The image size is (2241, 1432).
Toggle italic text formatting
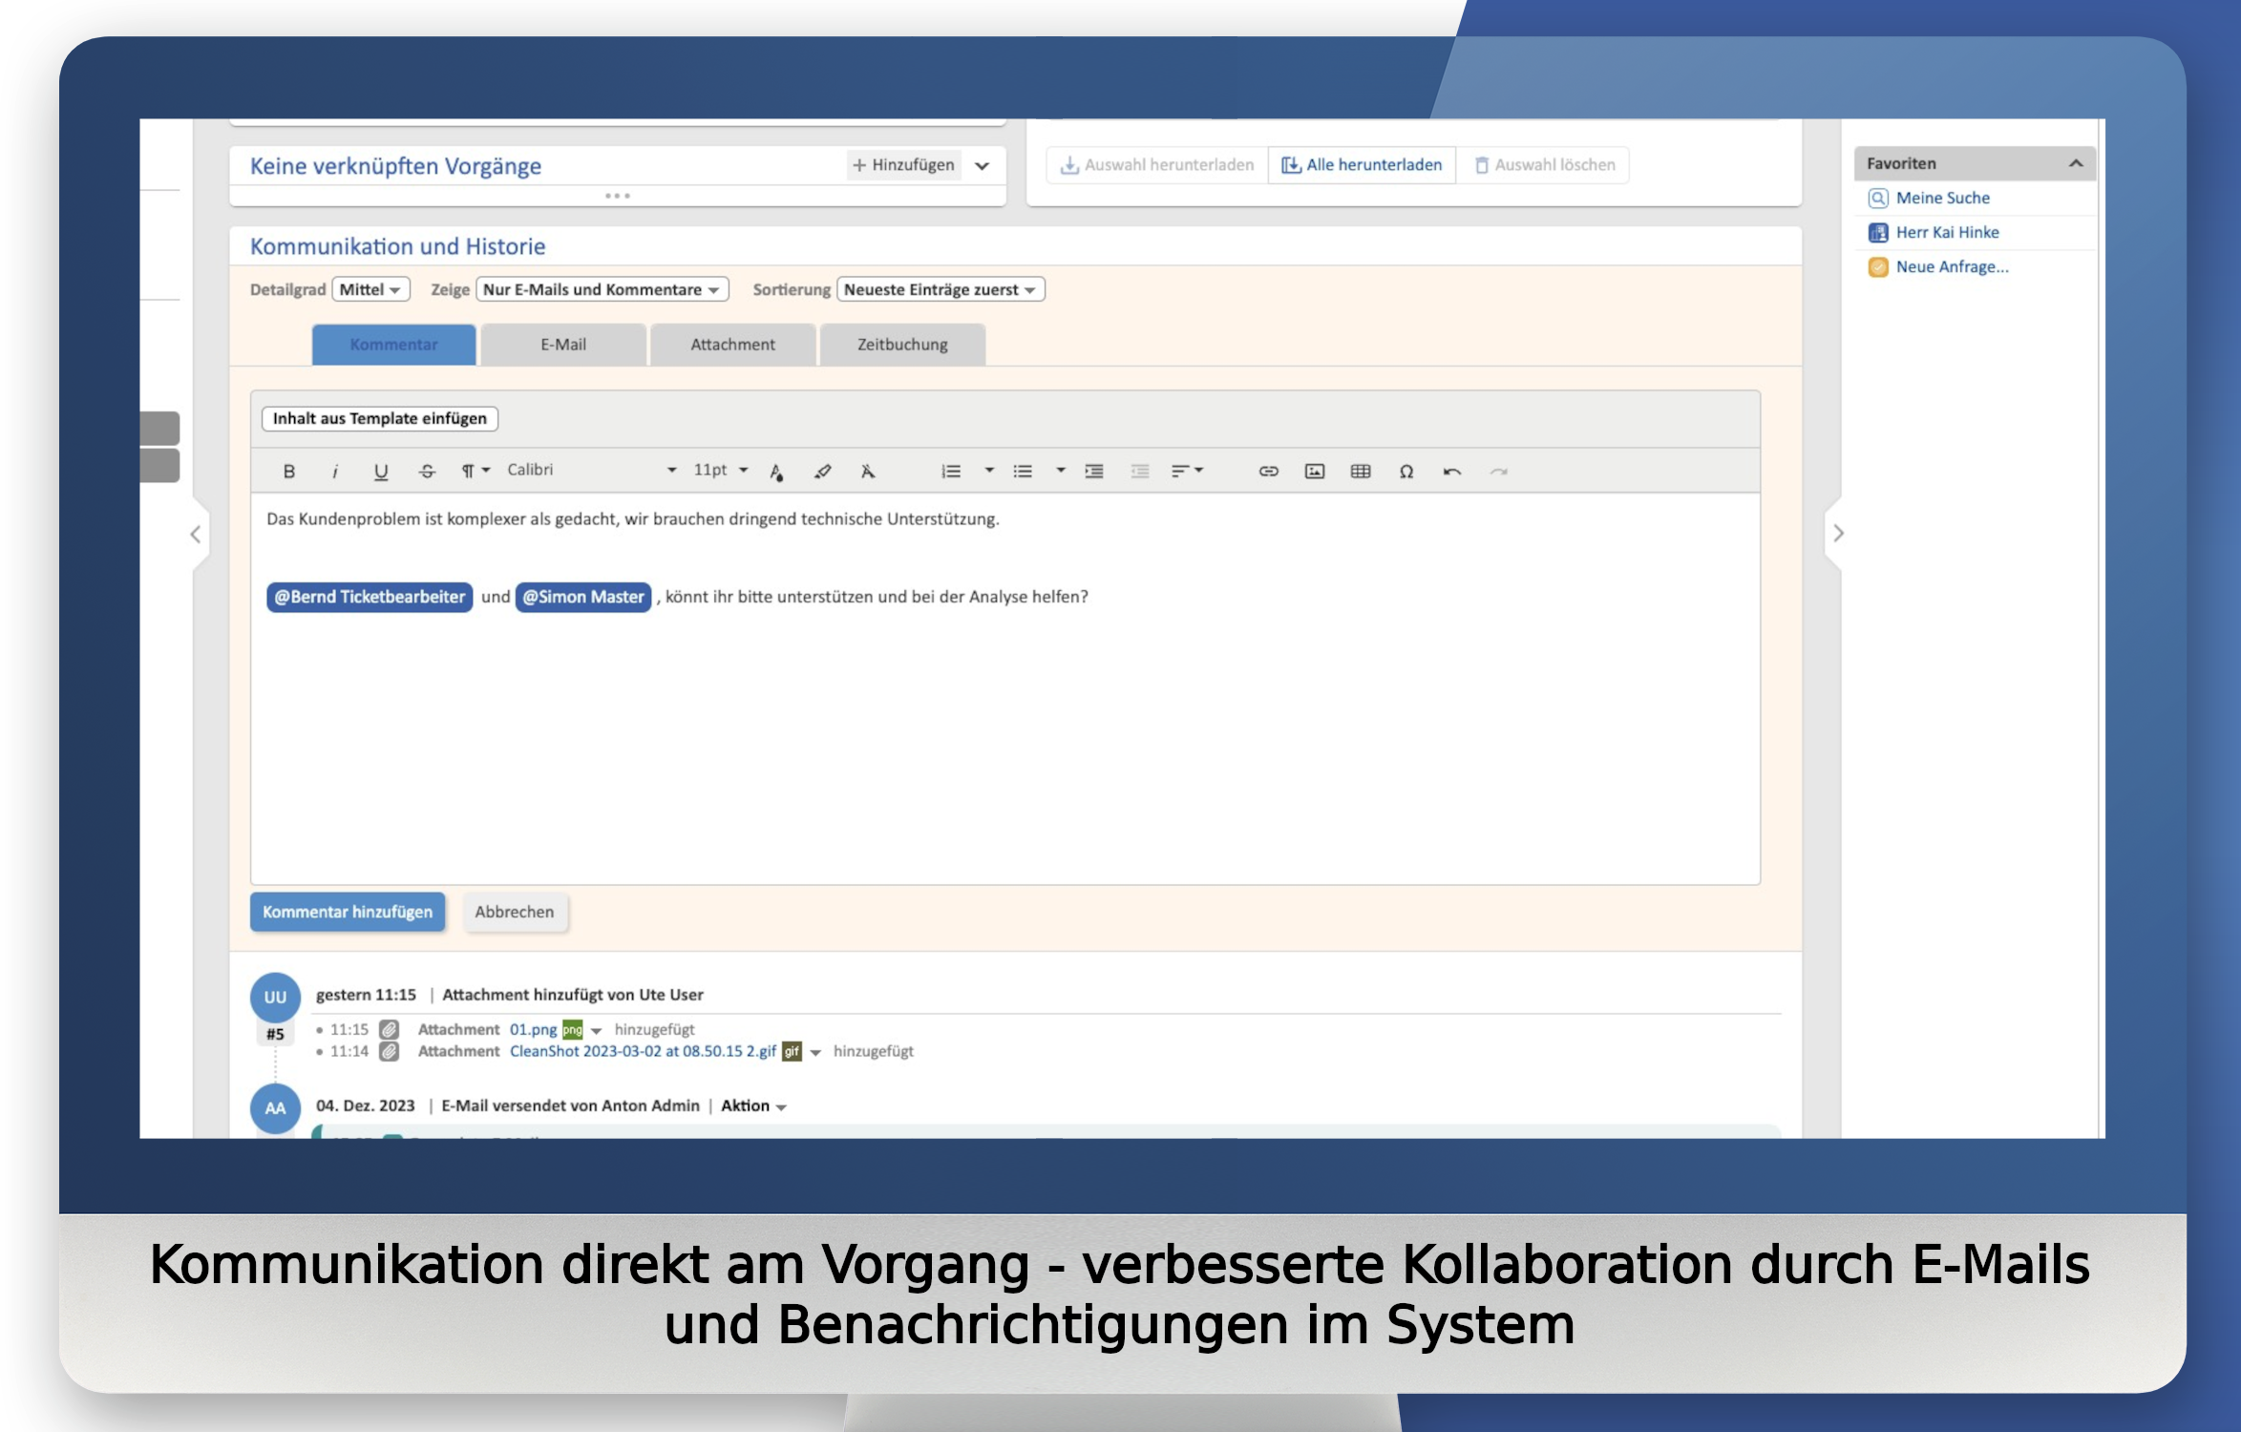point(335,471)
